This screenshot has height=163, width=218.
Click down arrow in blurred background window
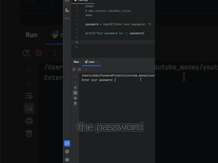pyautogui.click(x=29, y=83)
